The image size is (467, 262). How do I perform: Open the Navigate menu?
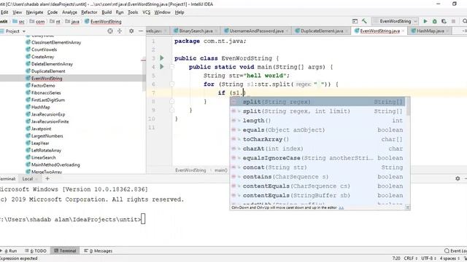(34, 12)
